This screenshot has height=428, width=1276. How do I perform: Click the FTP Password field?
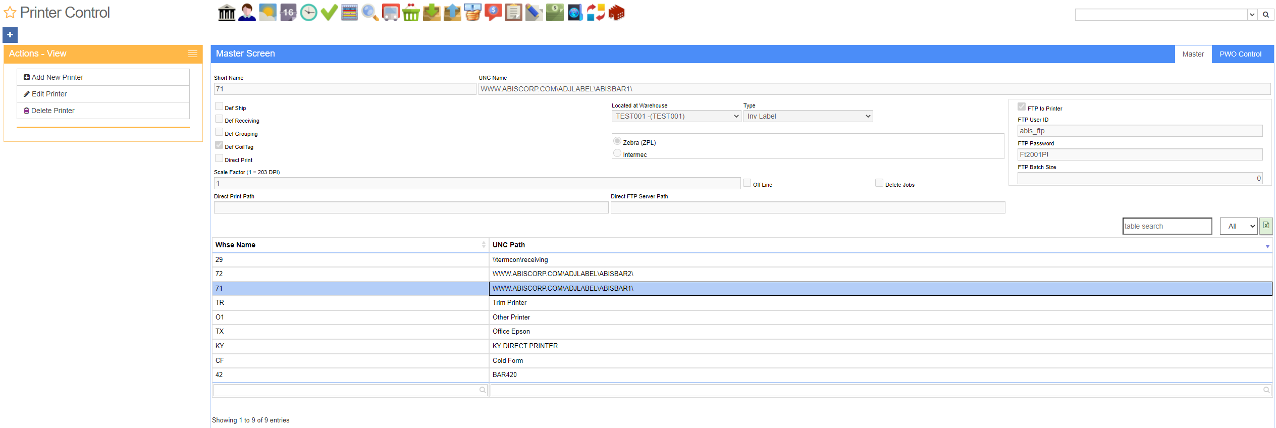pyautogui.click(x=1140, y=154)
